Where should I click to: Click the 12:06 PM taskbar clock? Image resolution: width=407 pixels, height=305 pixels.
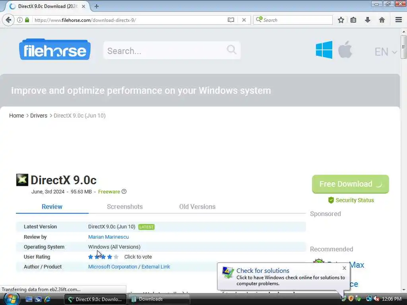point(391,299)
